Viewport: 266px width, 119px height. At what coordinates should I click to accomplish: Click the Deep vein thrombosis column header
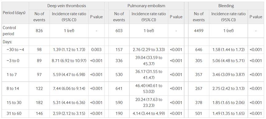click(x=66, y=6)
